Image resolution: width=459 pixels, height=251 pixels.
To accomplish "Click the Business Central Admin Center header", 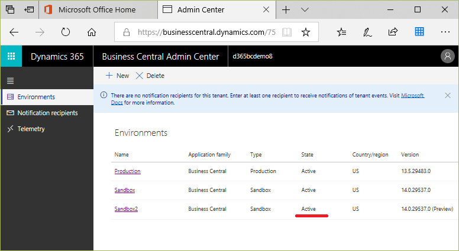I will pyautogui.click(x=160, y=56).
